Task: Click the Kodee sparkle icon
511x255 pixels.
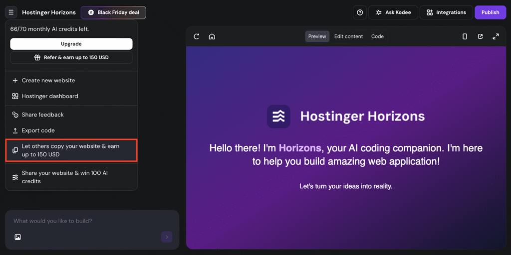Action: [379, 12]
